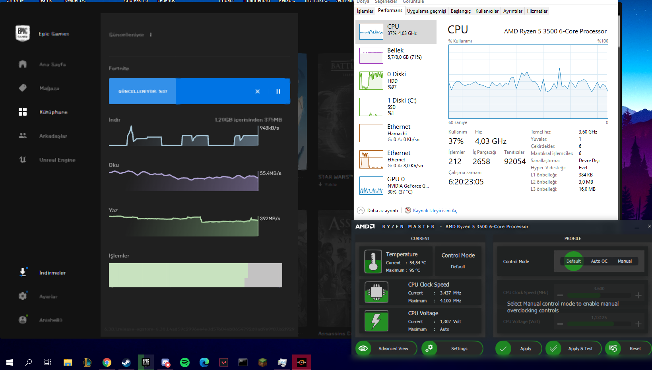The image size is (652, 370).
Task: Click the 948kB/s download speed text
Action: [270, 128]
